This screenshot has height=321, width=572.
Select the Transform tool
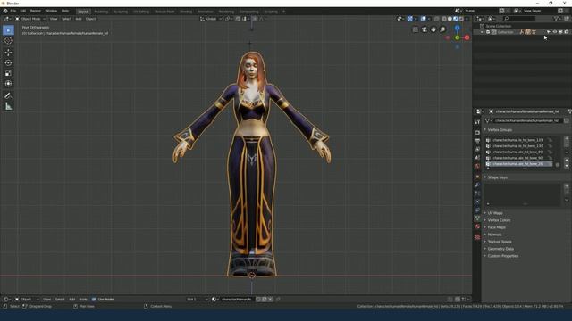coord(8,84)
